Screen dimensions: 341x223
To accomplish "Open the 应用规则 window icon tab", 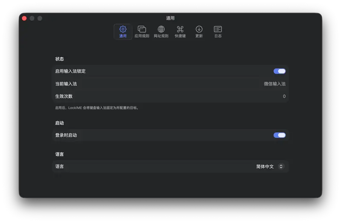I will point(142,32).
